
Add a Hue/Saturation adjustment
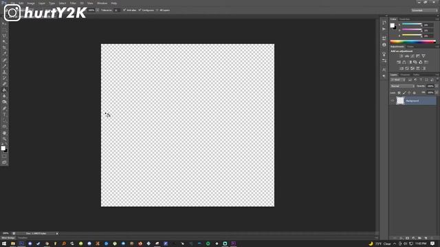coord(399,62)
